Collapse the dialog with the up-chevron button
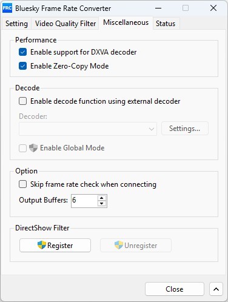Screen dimensions: 228x302 [x=216, y=289]
